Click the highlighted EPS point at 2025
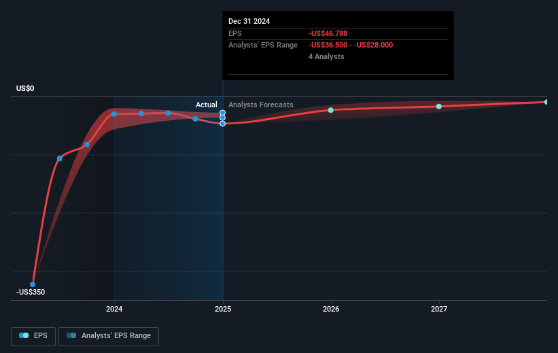This screenshot has width=558, height=353. click(222, 124)
